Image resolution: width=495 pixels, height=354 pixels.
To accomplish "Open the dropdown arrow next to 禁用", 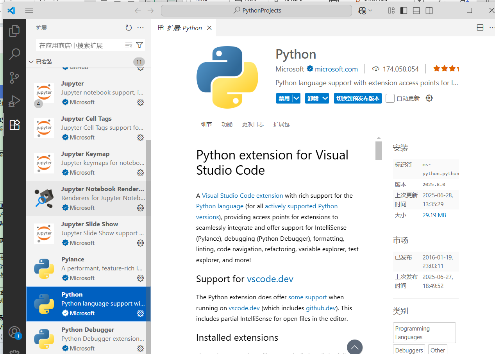I will [x=297, y=98].
